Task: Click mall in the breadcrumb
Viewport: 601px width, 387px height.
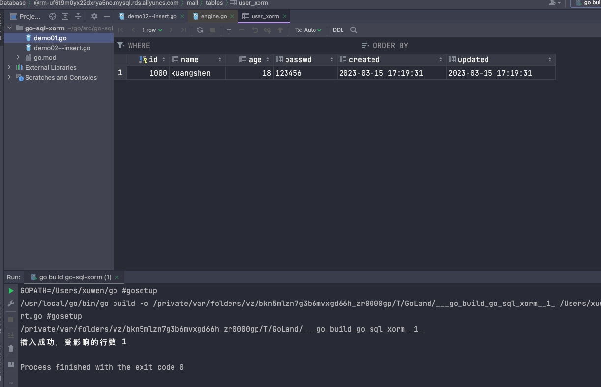Action: pos(192,3)
